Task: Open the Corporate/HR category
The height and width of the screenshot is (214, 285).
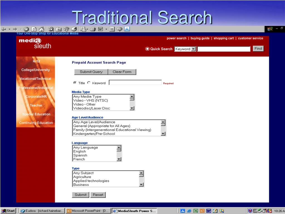Action: pyautogui.click(x=36, y=96)
